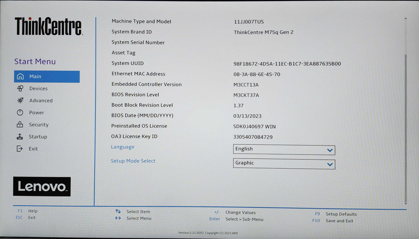Click the OA3 License Key ID label
The image size is (419, 239).
coord(134,136)
